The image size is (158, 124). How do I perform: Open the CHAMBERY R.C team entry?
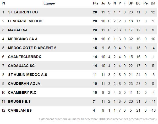click(22, 92)
